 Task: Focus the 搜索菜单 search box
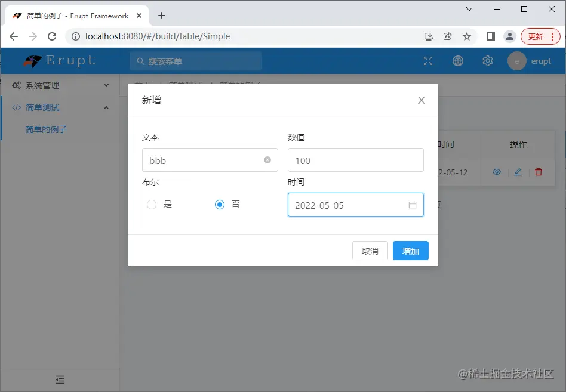(x=195, y=61)
